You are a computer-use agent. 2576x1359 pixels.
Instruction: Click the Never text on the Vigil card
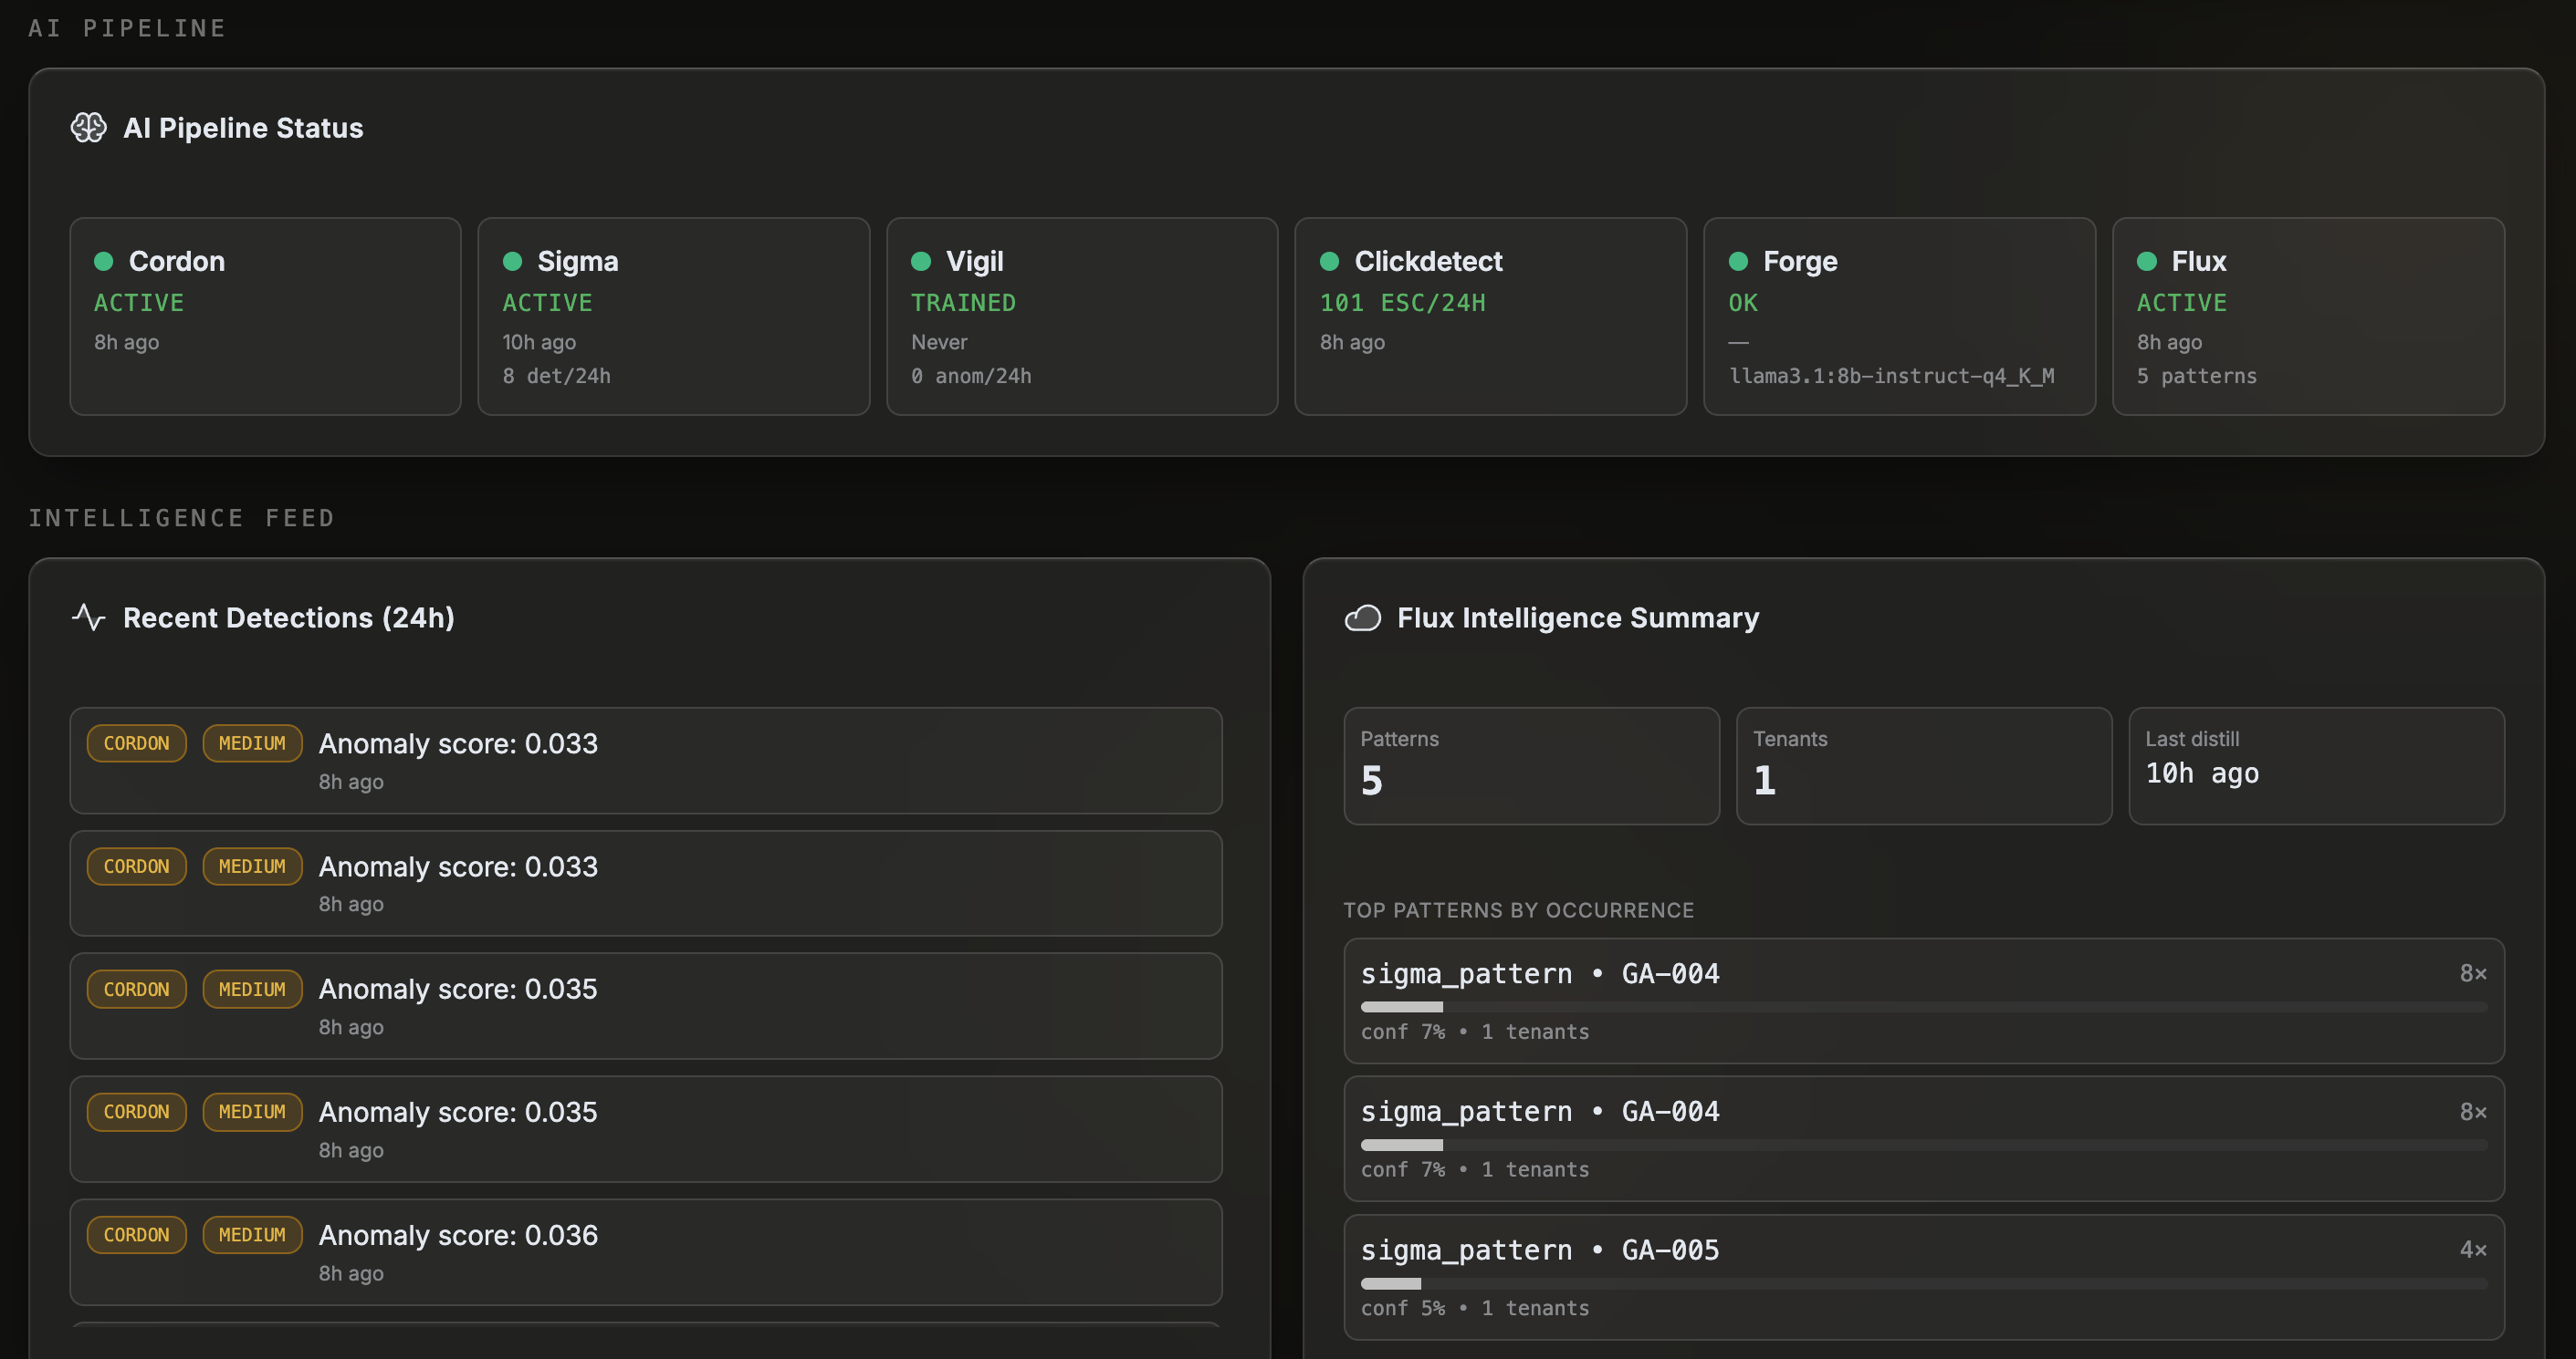(939, 342)
